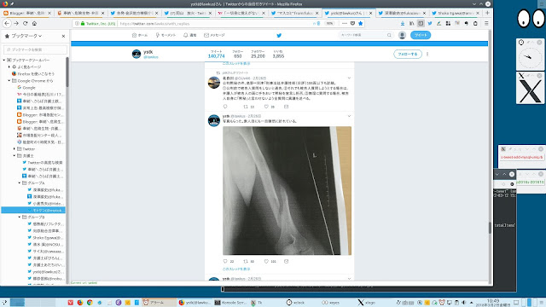Open the notifications (通知) nav item
Screen dimensions: 546x307
[x=189, y=35]
